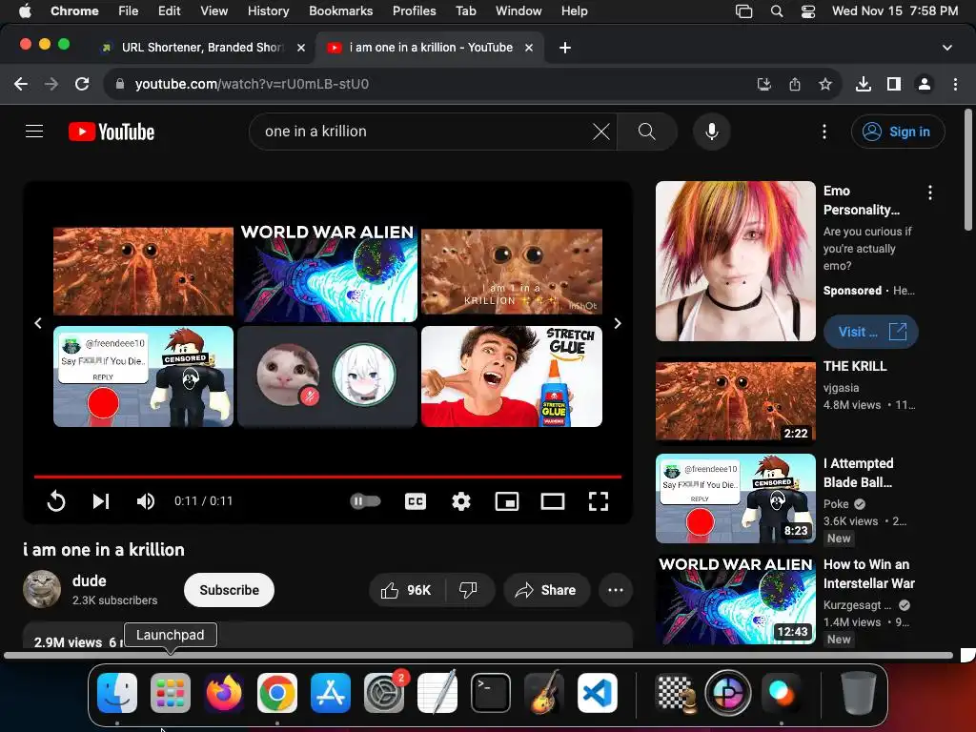Open player settings gear

(x=461, y=501)
